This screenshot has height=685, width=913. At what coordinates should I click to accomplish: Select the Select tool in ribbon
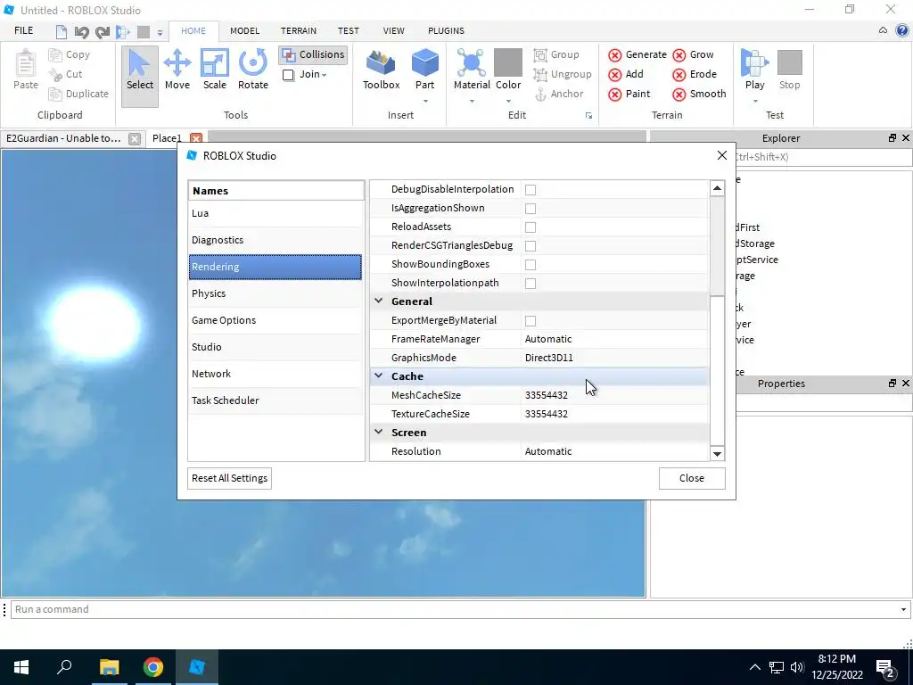click(140, 77)
